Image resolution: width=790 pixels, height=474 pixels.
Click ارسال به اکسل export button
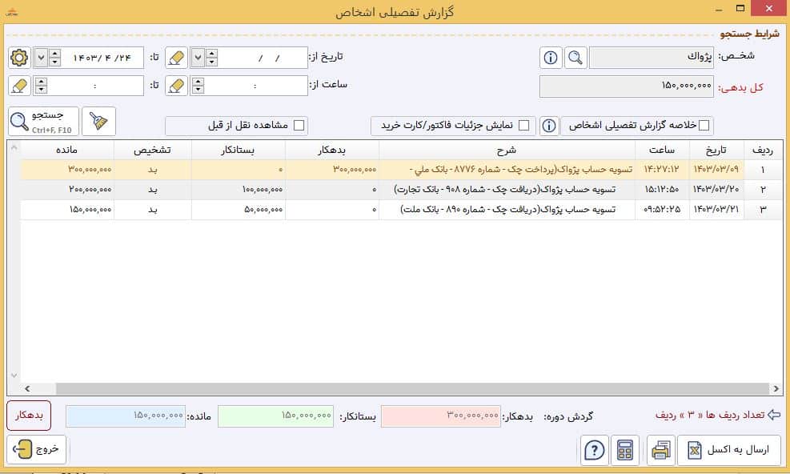(729, 450)
